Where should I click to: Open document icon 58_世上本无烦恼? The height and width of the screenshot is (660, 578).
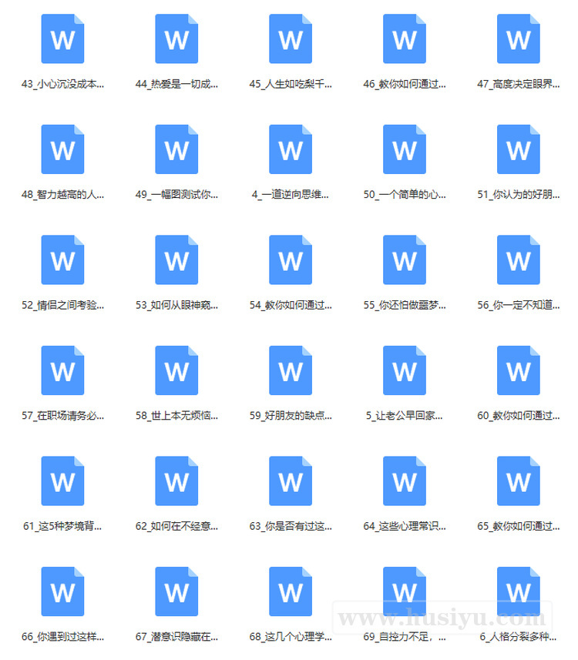[x=176, y=370]
